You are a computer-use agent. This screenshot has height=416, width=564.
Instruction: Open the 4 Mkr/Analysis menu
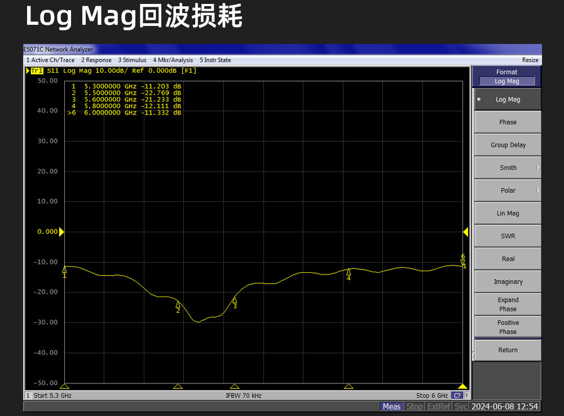(x=173, y=60)
